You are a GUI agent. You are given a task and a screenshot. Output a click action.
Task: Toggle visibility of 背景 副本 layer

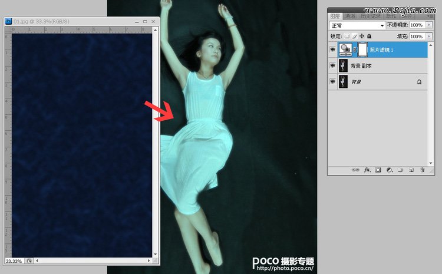333,66
